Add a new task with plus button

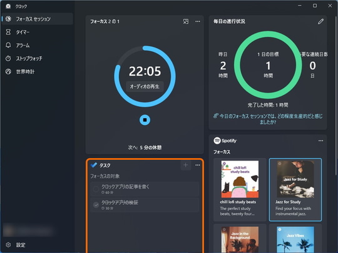tap(186, 165)
